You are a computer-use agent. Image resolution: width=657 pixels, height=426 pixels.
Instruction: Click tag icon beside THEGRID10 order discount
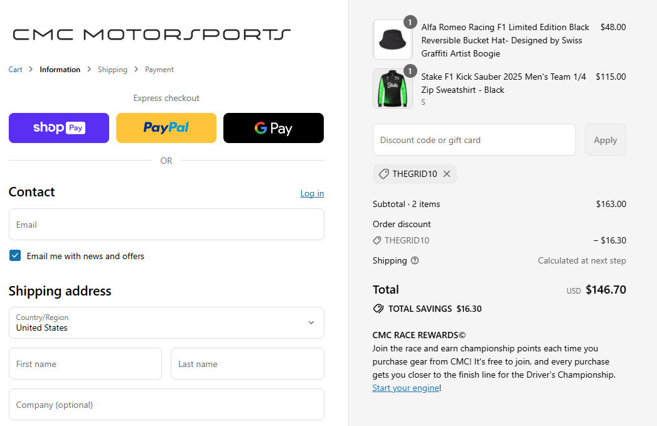pyautogui.click(x=377, y=240)
